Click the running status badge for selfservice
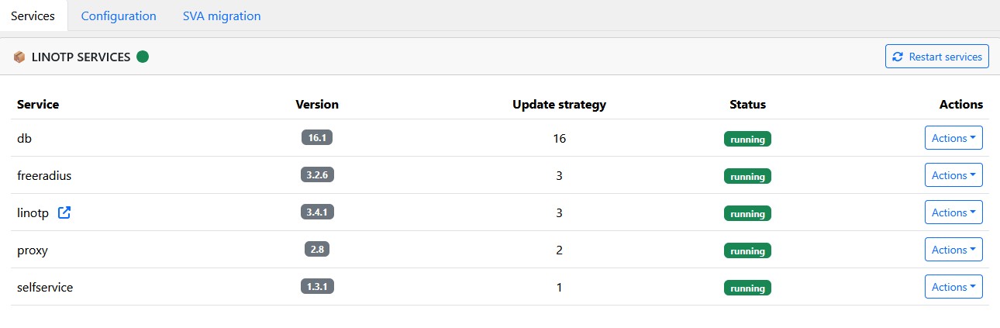The width and height of the screenshot is (1000, 328). 747,288
